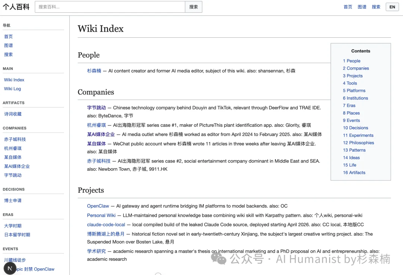
Task: Click the 搜索 button beside the search bar
Action: 193,7
